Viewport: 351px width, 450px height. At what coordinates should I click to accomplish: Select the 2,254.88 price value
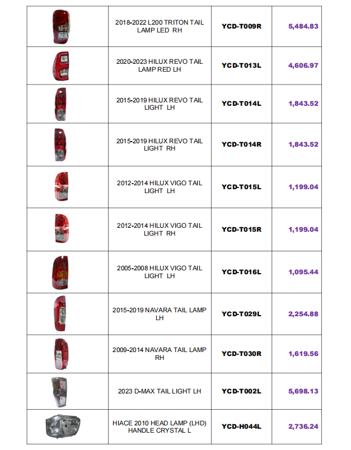coord(303,314)
